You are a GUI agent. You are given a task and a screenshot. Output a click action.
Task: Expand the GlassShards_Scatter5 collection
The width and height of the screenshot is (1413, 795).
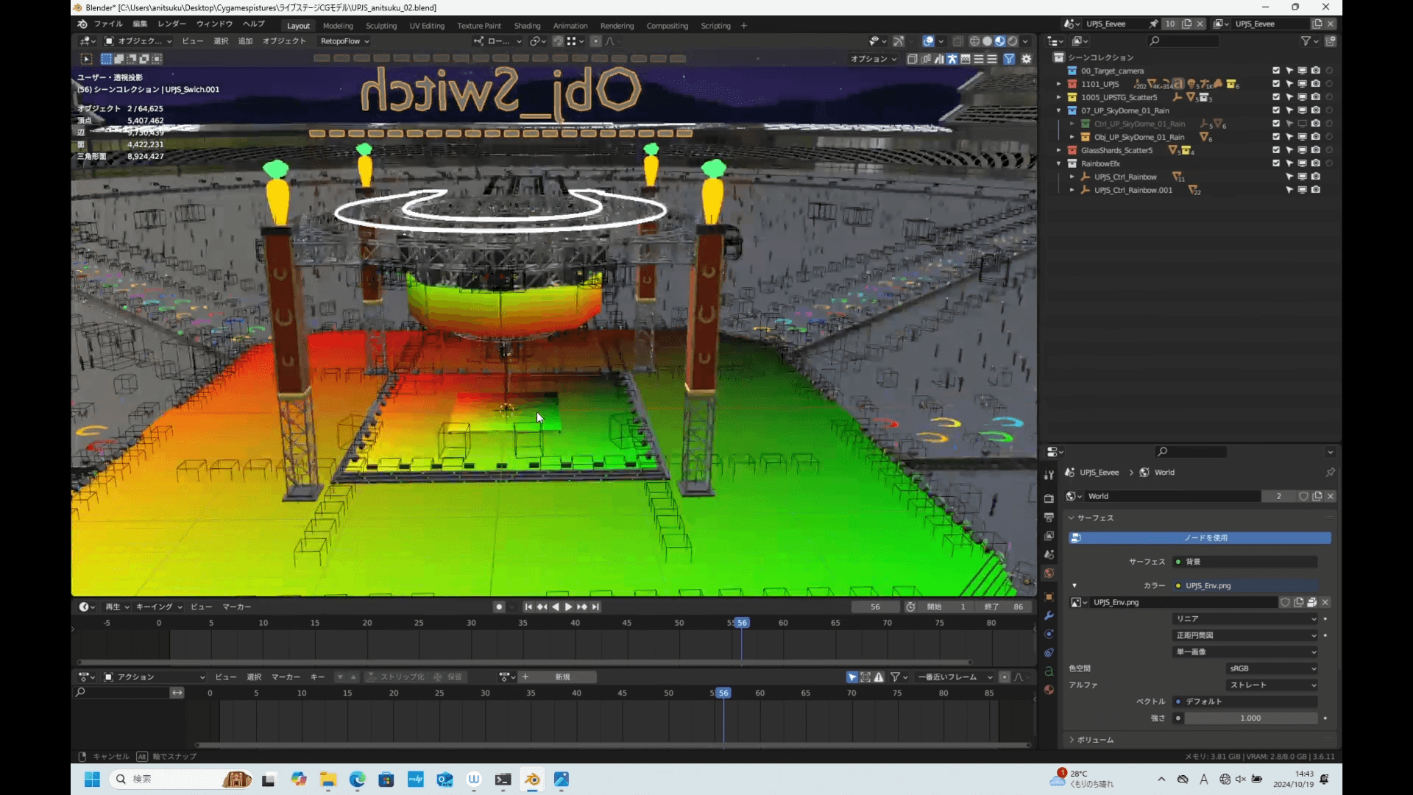1059,150
